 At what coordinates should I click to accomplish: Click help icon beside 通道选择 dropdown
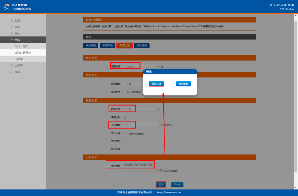click(162, 67)
